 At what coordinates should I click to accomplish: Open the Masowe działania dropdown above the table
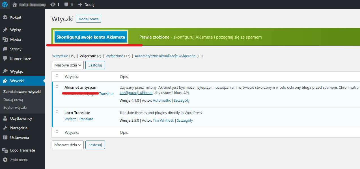tap(68, 65)
